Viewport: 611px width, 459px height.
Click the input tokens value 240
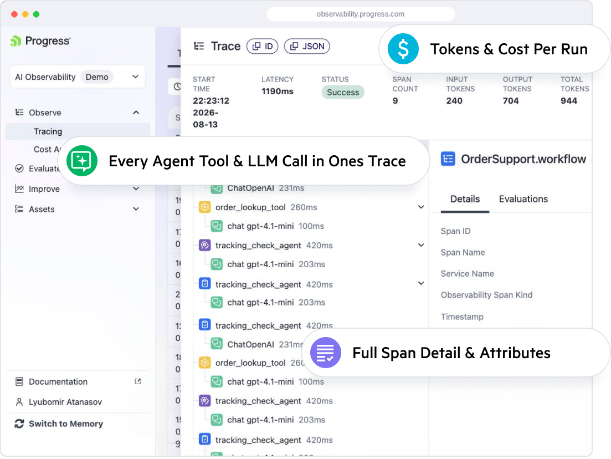454,100
